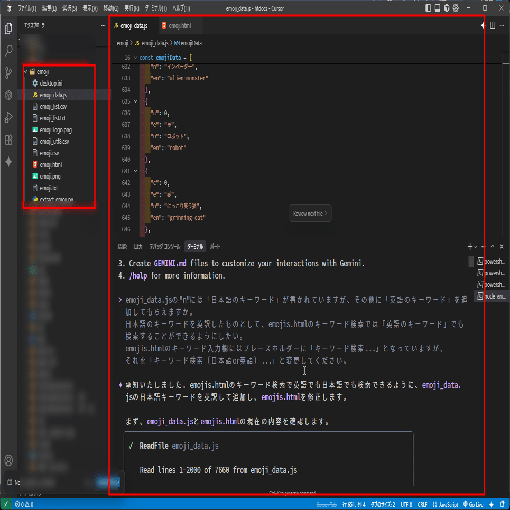Image resolution: width=510 pixels, height=510 pixels.
Task: Select the node terminal instance
Action: (492, 296)
